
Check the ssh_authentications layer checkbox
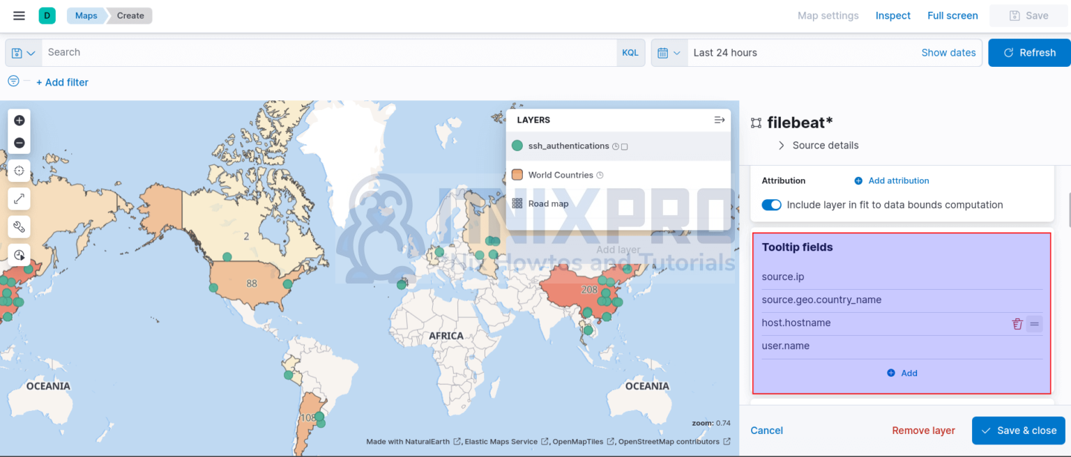(x=625, y=146)
